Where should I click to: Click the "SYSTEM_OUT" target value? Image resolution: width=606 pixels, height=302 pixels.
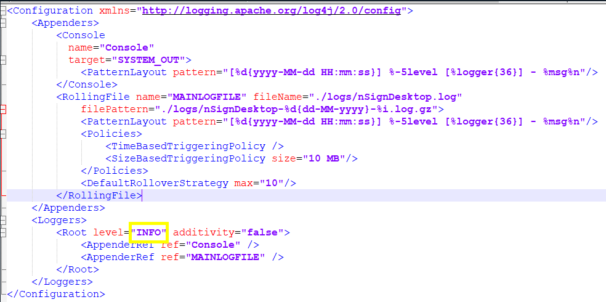pyautogui.click(x=148, y=60)
